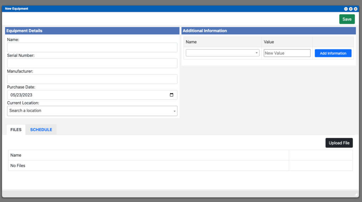Switch to the SCHEDULE tab
The image size is (362, 202).
41,130
